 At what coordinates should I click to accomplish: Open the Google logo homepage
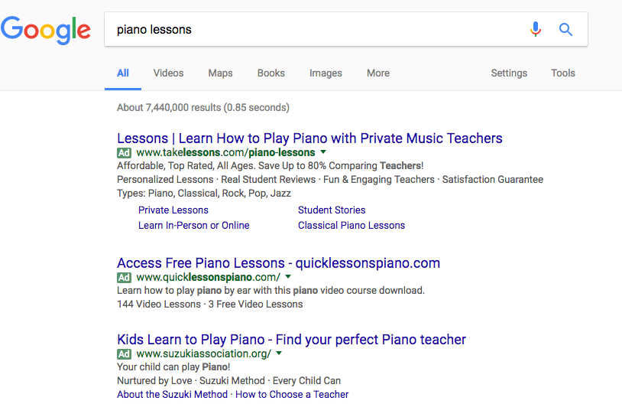tap(46, 30)
